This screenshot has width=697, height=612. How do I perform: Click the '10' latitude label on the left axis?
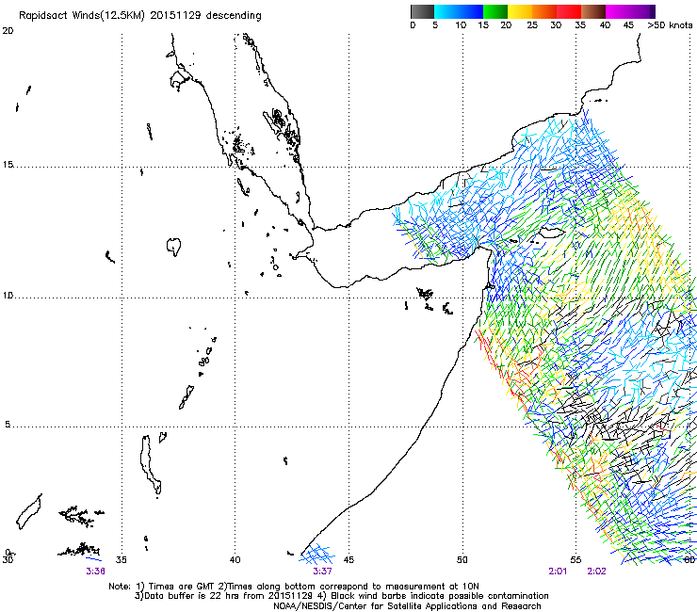pyautogui.click(x=8, y=296)
